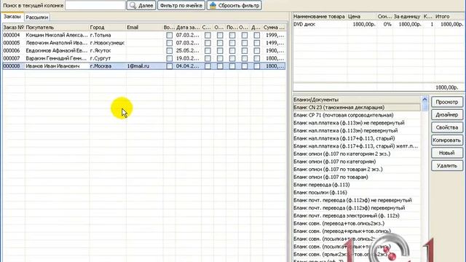Select order 000005 Левочкин Анатолий
Screen dimensions: 466x262
(144, 43)
